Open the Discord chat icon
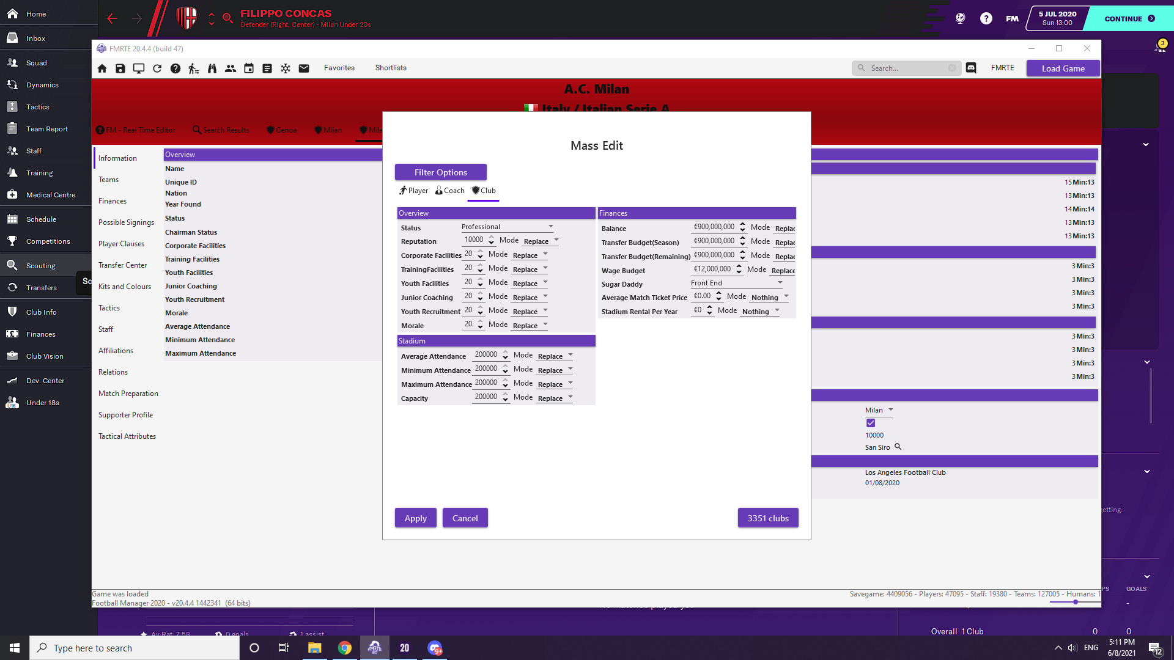This screenshot has height=660, width=1174. click(x=971, y=68)
